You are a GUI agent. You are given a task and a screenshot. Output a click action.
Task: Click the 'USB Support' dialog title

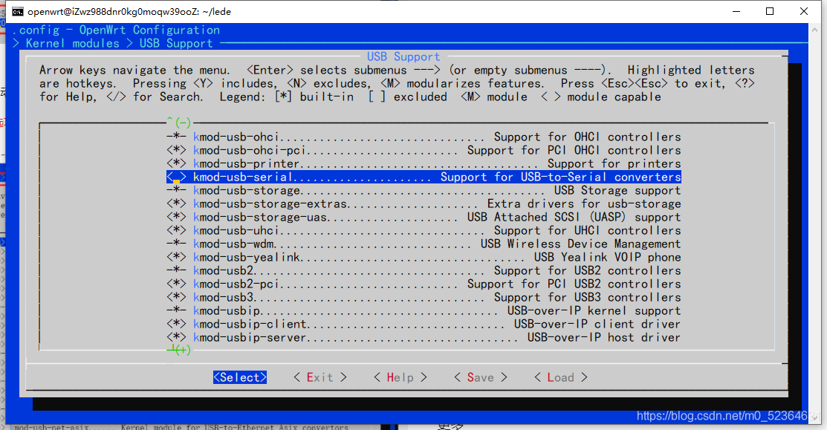click(403, 56)
